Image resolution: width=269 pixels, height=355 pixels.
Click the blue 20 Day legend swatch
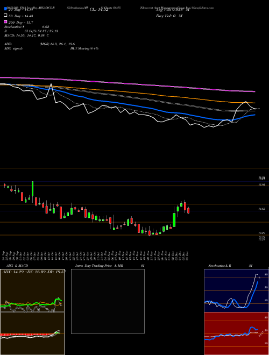[x=5, y=9]
